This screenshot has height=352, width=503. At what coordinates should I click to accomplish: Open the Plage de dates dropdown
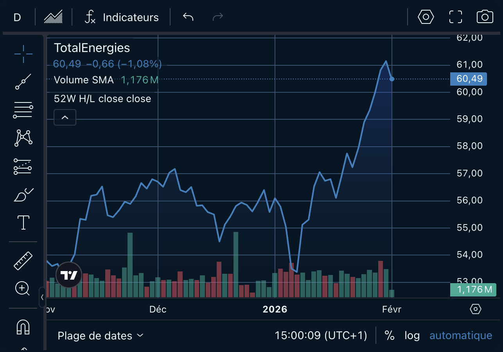[101, 336]
